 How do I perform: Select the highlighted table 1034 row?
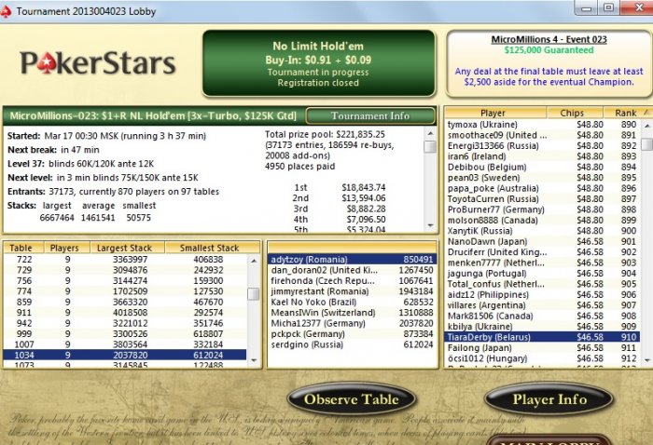click(125, 355)
